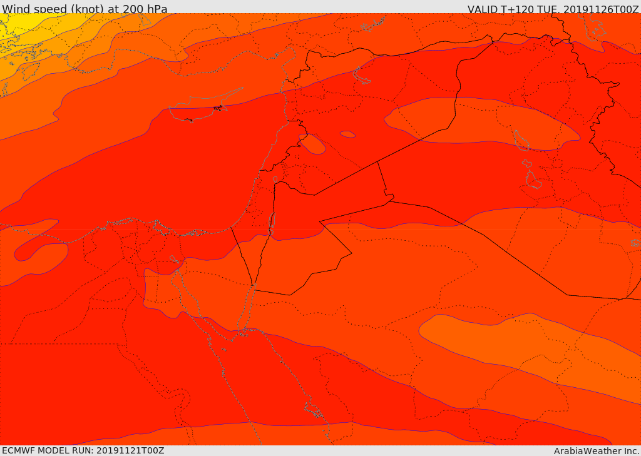
Task: Click the 'Wind speed (knot) at 200 hPa' title
Action: coord(85,9)
